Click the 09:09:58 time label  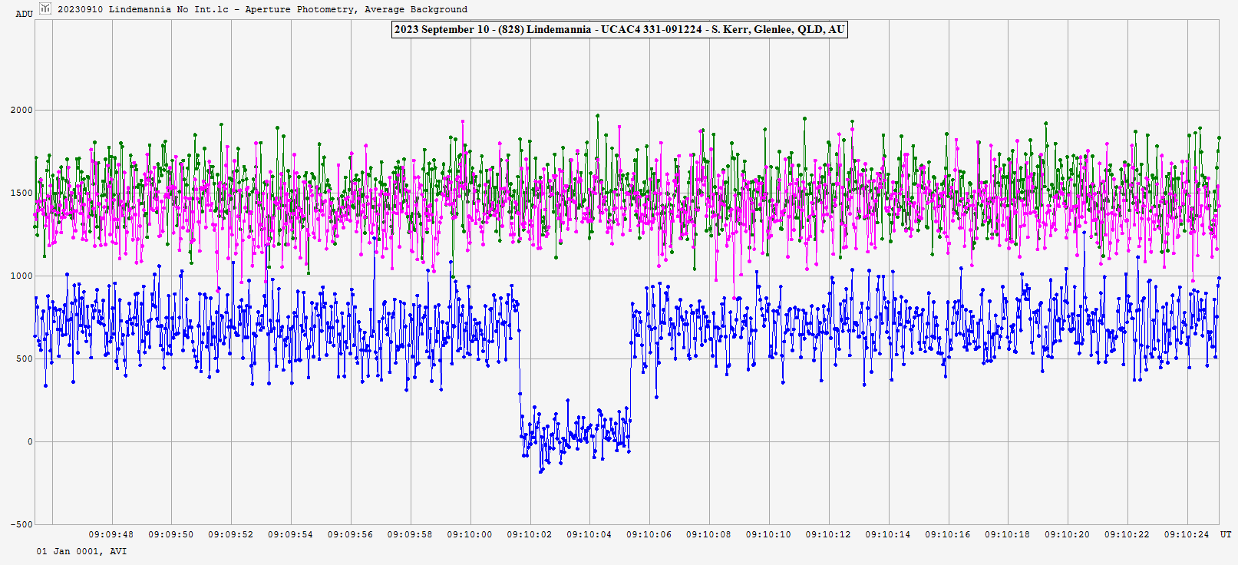(x=410, y=534)
